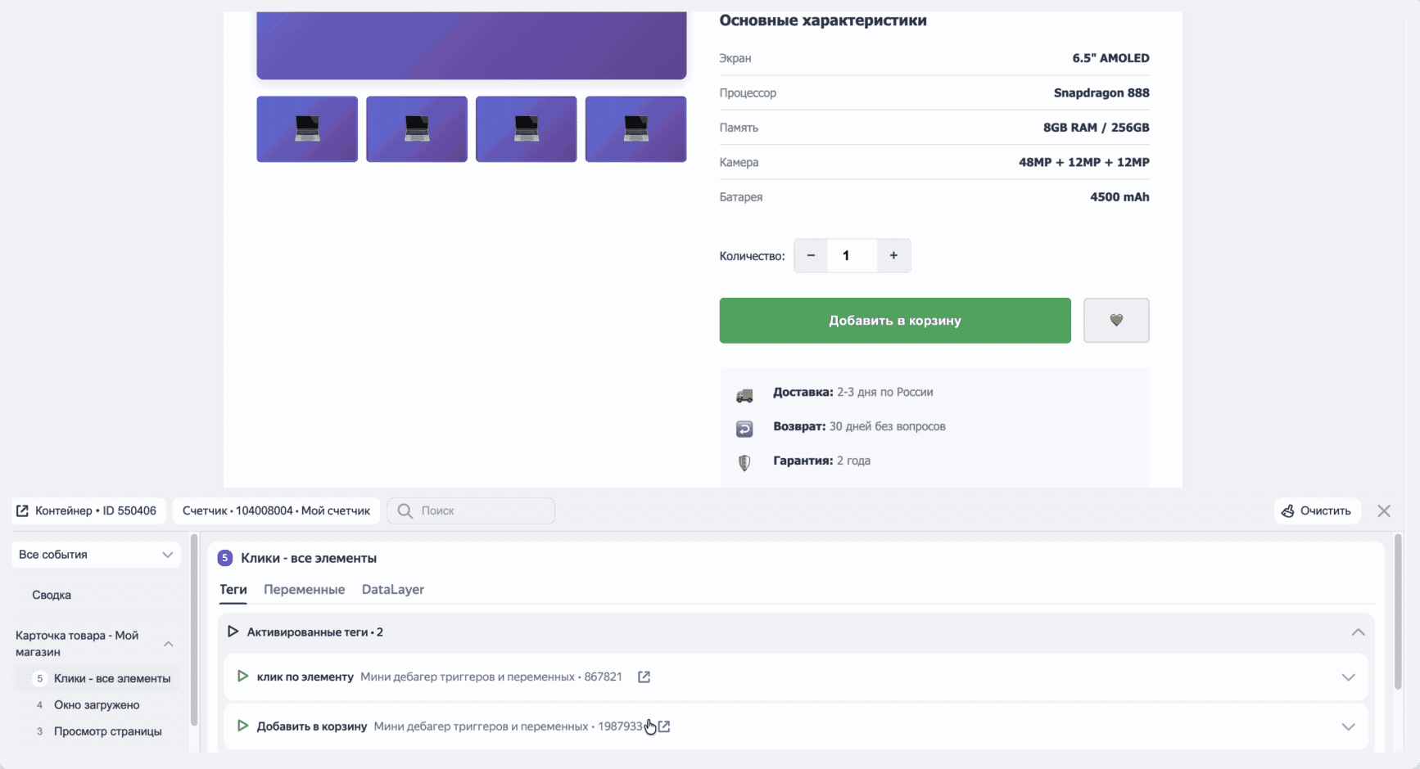Collapse 'Карточка товара - Мой магазин' event group
The height and width of the screenshot is (769, 1420).
(168, 644)
